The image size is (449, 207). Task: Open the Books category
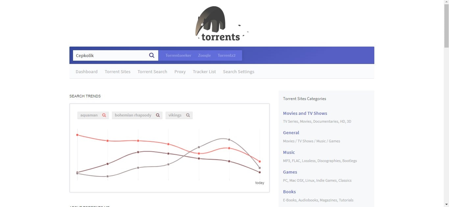(289, 192)
